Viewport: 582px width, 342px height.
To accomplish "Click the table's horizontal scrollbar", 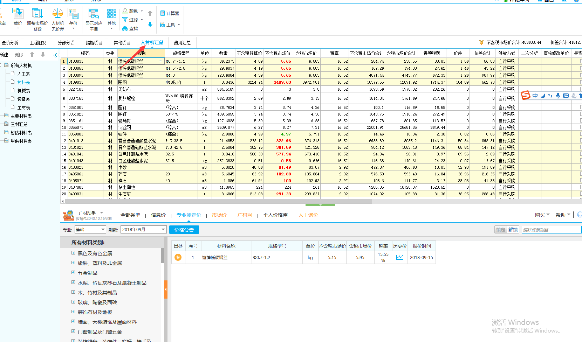I will pyautogui.click(x=218, y=201).
